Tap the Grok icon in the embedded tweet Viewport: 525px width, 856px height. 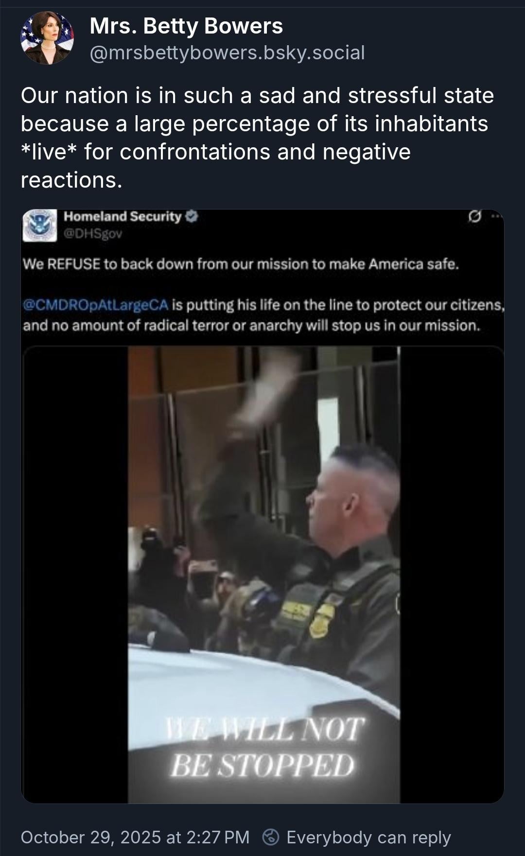474,216
